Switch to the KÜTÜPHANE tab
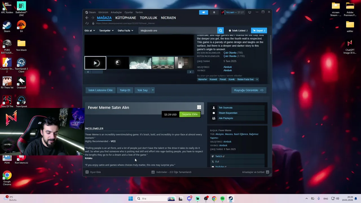Viewport: 361px width, 203px height. pyautogui.click(x=126, y=18)
